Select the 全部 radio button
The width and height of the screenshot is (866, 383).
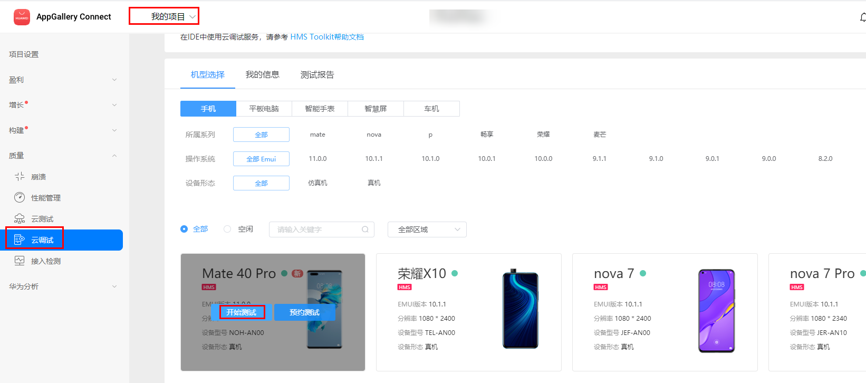(x=184, y=229)
